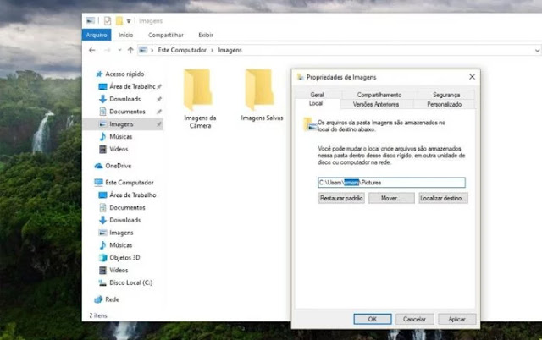Viewport: 542px width, 340px height.
Task: Click Restaurar padrão button
Action: [341, 198]
